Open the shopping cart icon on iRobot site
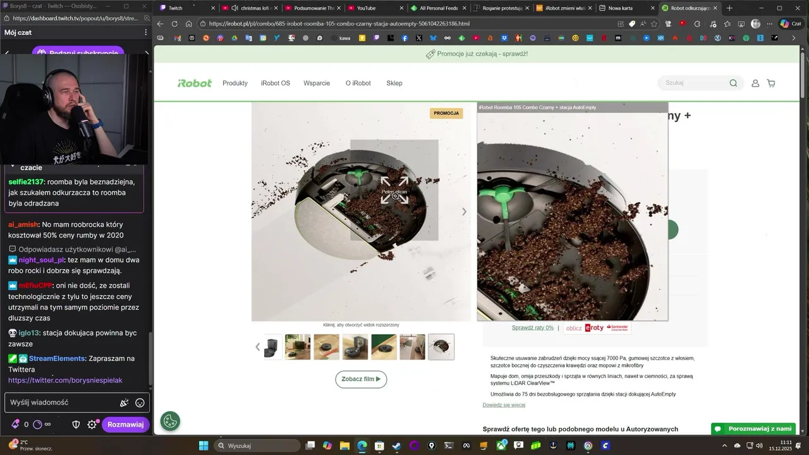This screenshot has height=455, width=809. [x=771, y=83]
